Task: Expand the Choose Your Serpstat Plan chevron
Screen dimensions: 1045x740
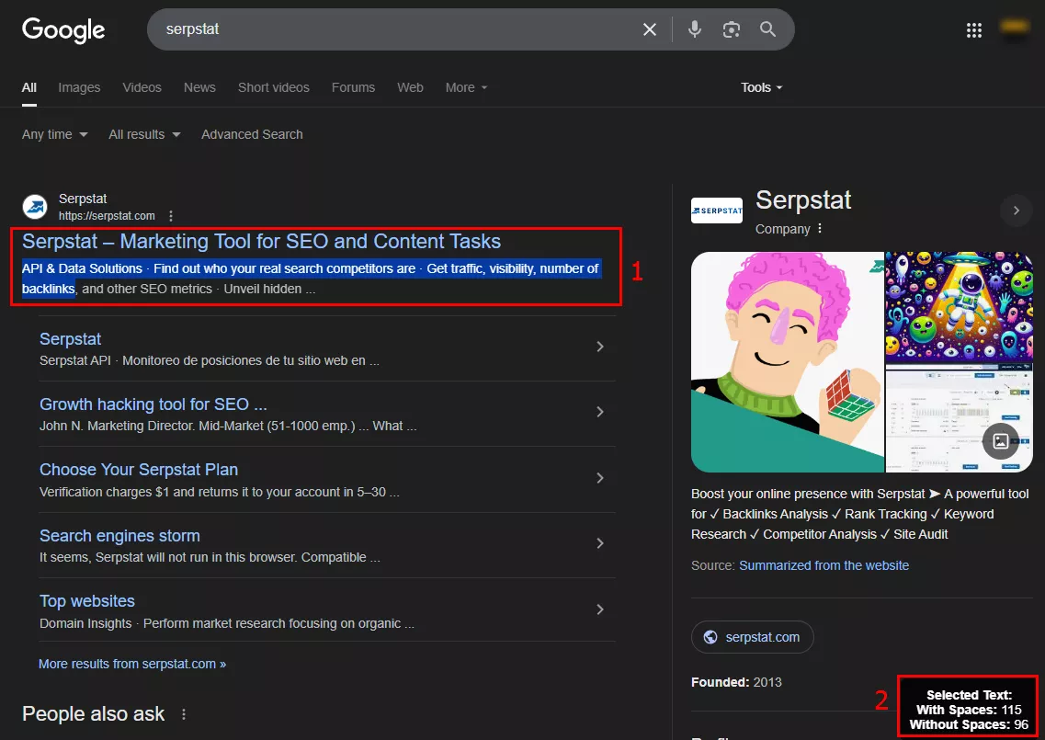Action: coord(600,478)
